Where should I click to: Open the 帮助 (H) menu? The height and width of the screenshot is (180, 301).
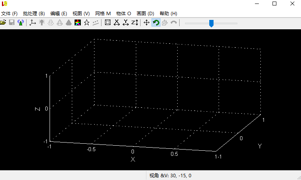168,13
